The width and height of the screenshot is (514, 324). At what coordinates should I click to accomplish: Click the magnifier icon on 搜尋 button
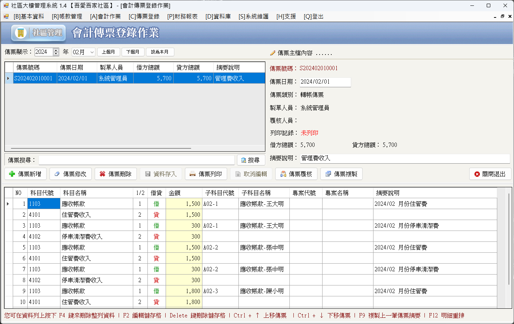coord(244,160)
